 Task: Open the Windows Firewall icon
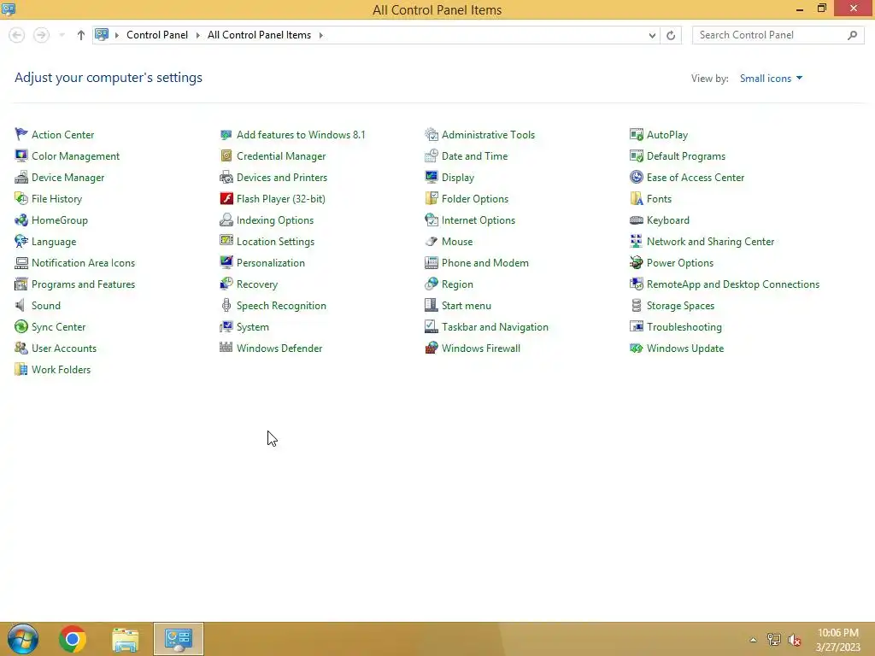pyautogui.click(x=432, y=348)
